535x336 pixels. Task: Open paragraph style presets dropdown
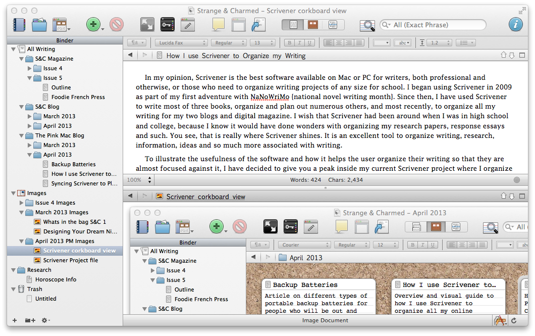click(x=137, y=42)
